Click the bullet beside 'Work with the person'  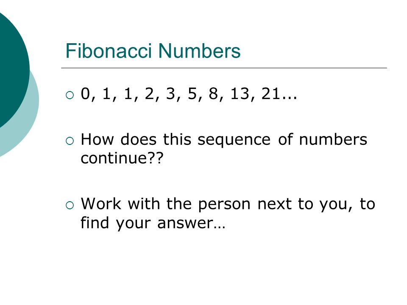[x=70, y=205]
